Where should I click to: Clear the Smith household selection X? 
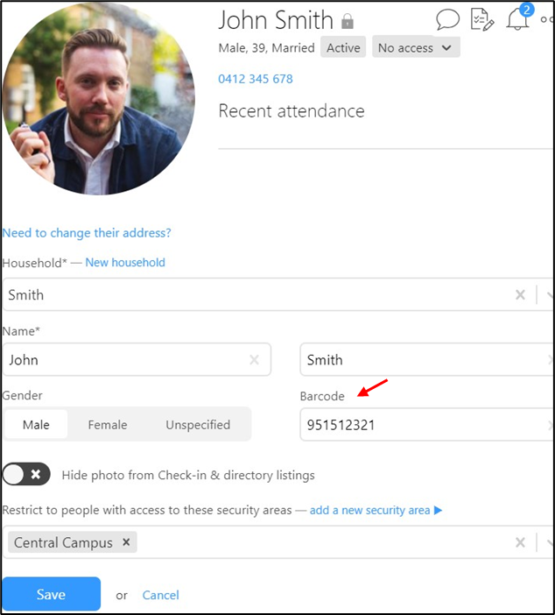click(520, 294)
